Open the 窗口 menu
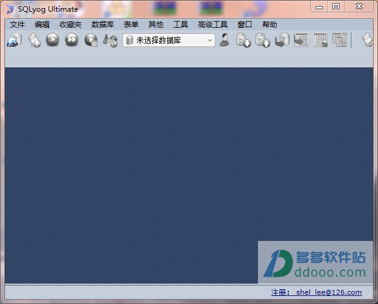Image resolution: width=378 pixels, height=304 pixels. tap(245, 25)
